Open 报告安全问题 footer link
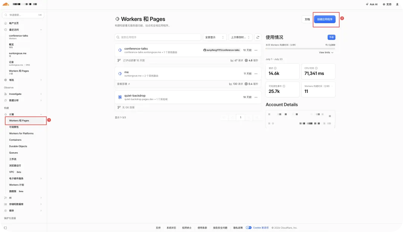 pyautogui.click(x=220, y=228)
